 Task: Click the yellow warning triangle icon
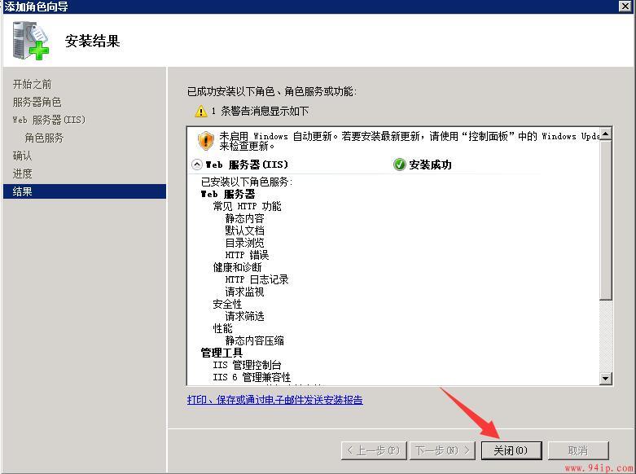click(x=201, y=112)
